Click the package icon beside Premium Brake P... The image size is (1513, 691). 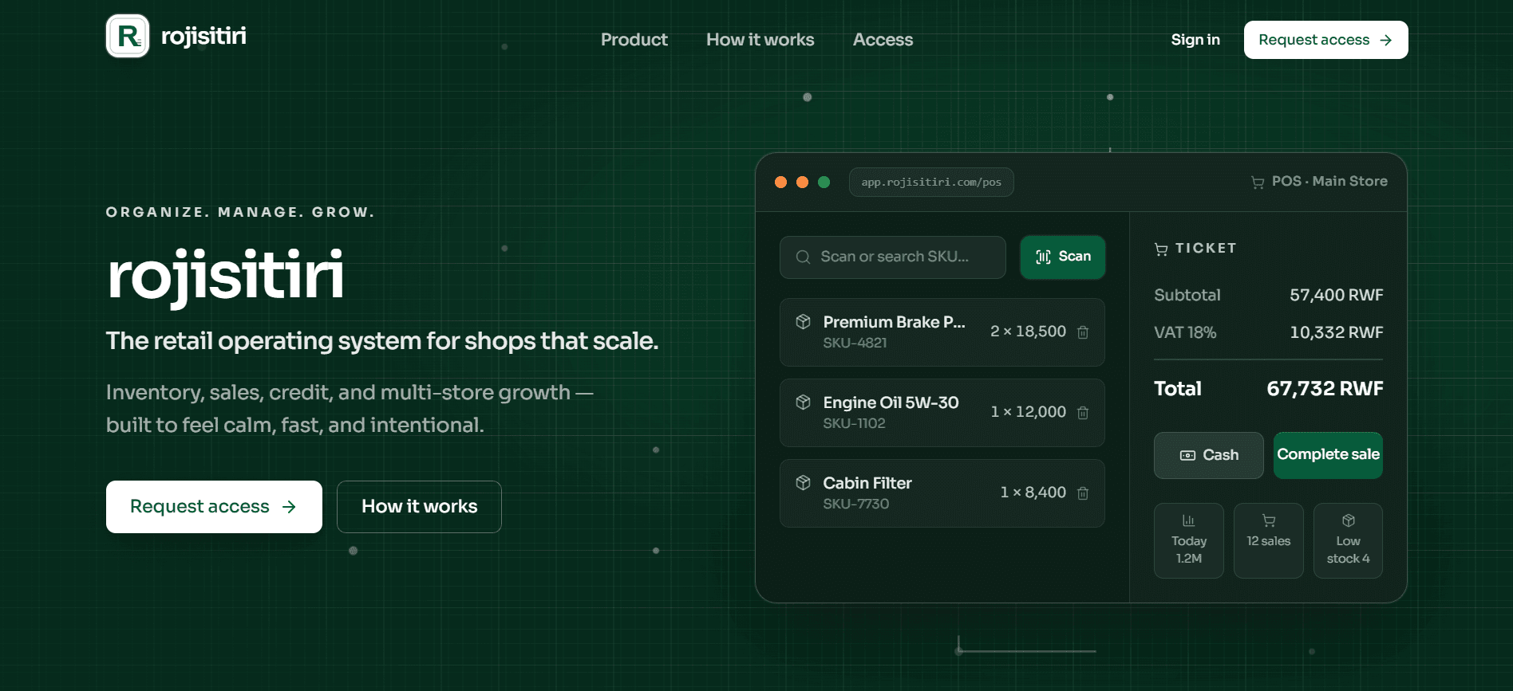[x=804, y=321]
